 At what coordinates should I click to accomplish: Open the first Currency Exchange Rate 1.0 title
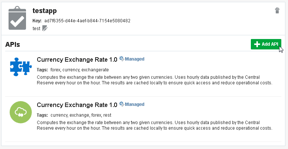(x=77, y=59)
